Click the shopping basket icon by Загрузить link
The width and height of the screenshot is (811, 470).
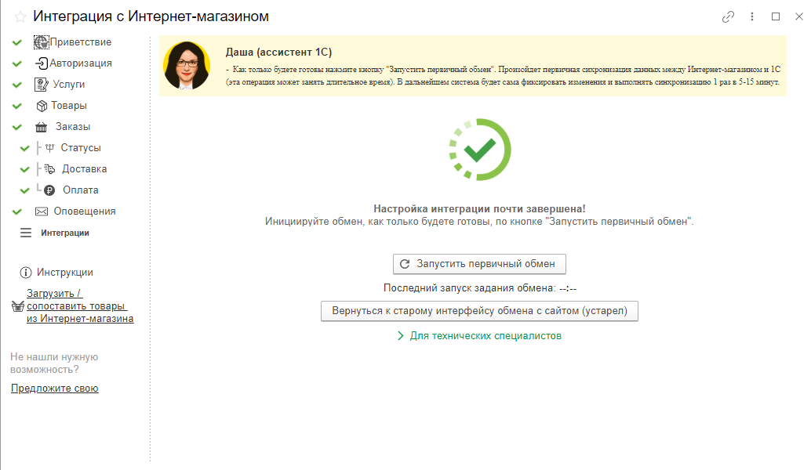(18, 306)
